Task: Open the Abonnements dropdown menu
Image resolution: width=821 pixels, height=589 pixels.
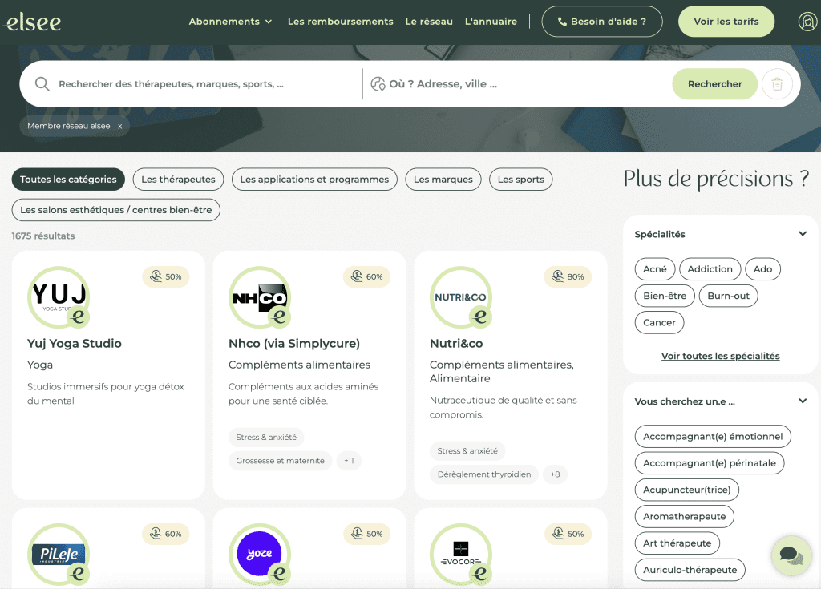Action: (x=231, y=22)
